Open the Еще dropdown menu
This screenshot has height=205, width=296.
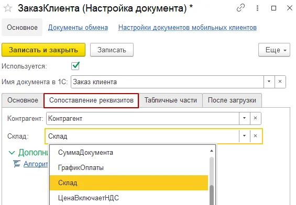click(x=274, y=50)
